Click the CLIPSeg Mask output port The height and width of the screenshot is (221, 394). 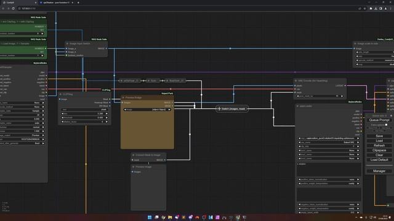(x=110, y=99)
